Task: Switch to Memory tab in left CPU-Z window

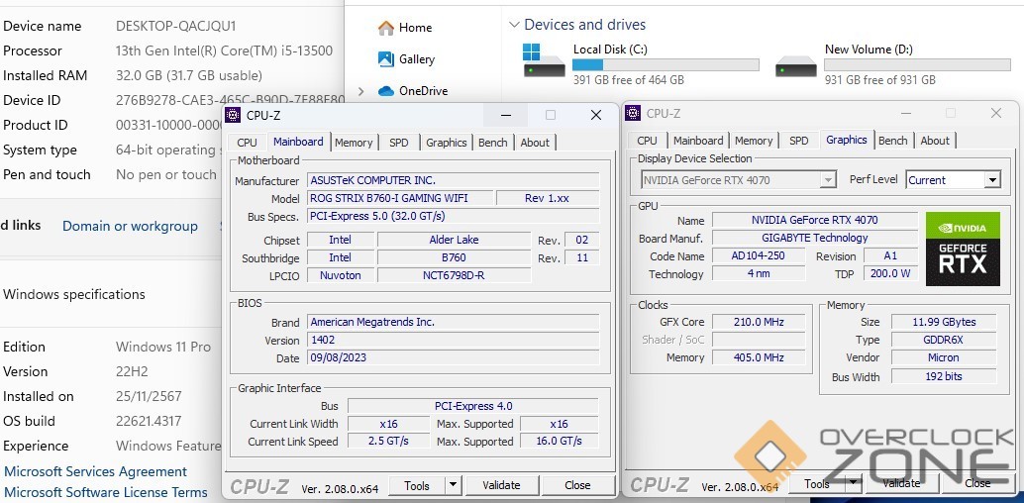Action: click(x=354, y=143)
